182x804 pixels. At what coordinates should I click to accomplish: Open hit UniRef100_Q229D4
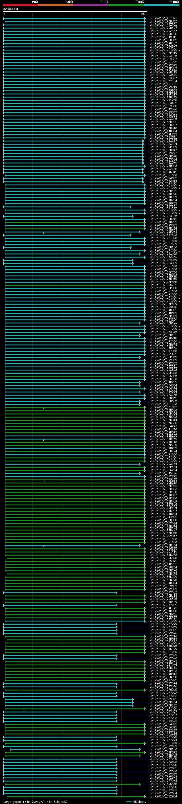(163, 797)
